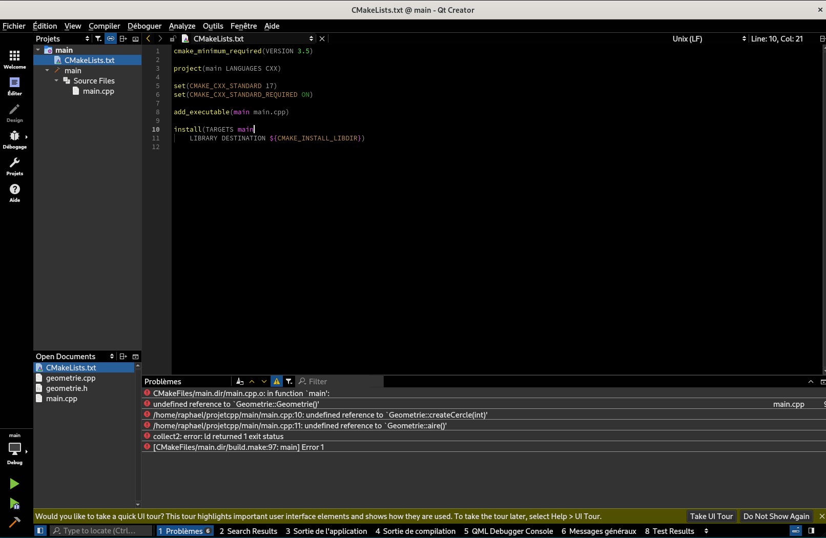The height and width of the screenshot is (538, 826).
Task: Open the current document dropdown CMakeLists.txt
Action: pos(248,38)
